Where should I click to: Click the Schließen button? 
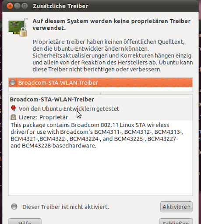tap(176, 221)
